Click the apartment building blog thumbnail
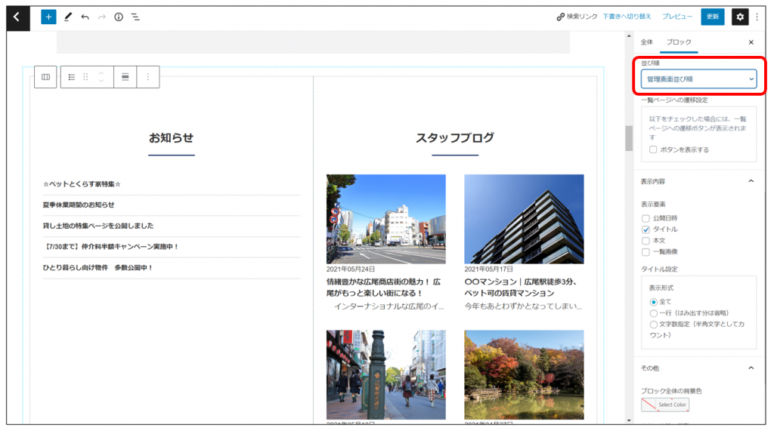 coord(524,219)
